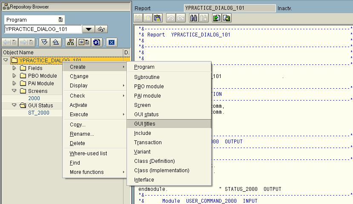
Task: Click the Expand all nodes icon
Action: coord(44,42)
